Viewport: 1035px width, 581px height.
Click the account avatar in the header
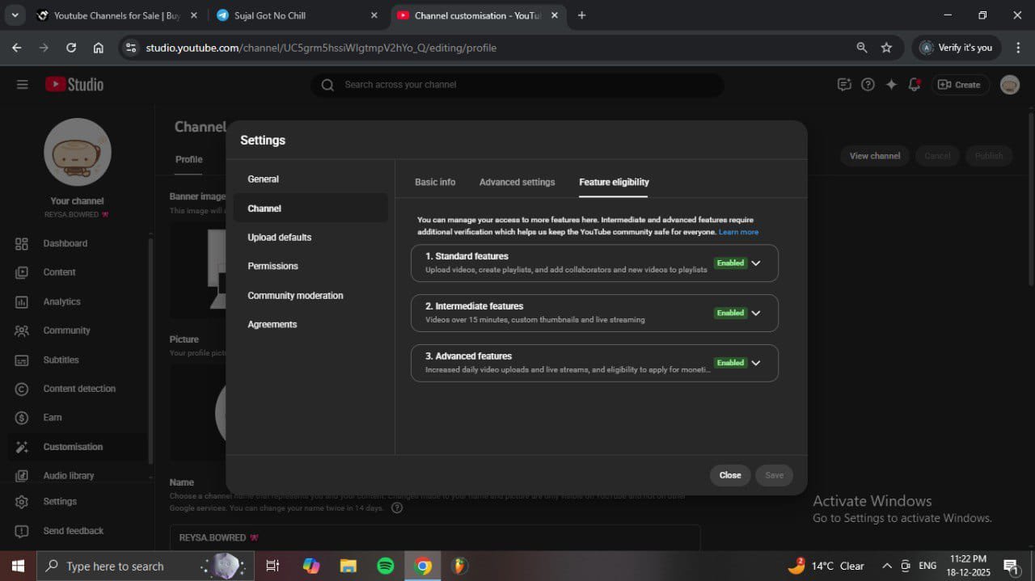[1009, 85]
